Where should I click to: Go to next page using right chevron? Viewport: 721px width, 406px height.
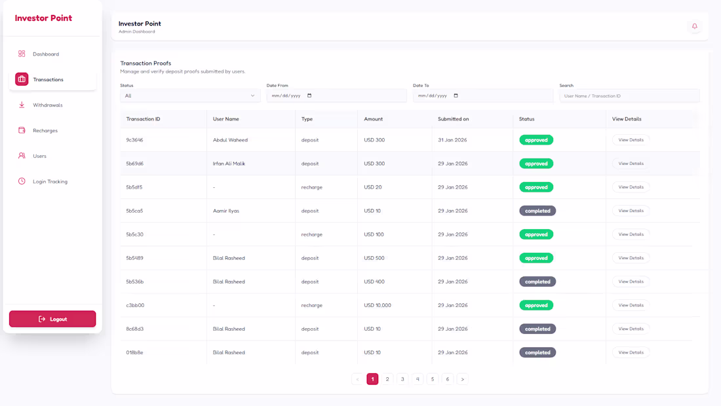coord(463,379)
